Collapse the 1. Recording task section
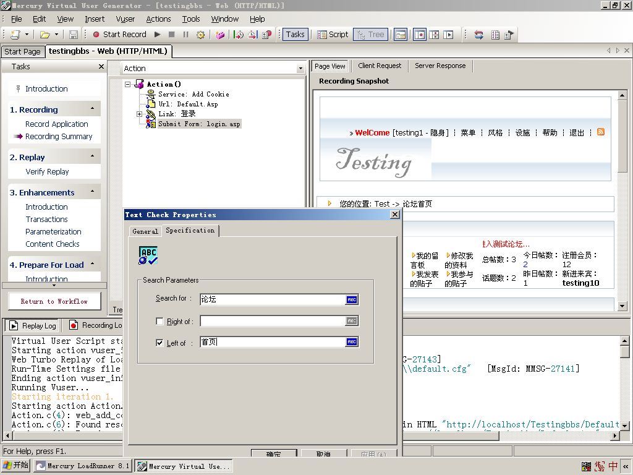The width and height of the screenshot is (633, 475). 93,109
